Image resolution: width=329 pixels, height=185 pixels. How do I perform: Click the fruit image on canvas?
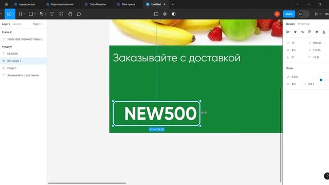click(196, 32)
